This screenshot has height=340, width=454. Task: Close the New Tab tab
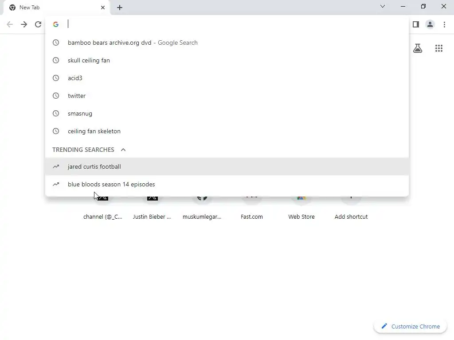click(x=103, y=8)
